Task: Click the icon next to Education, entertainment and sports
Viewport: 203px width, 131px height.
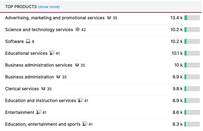Action: pyautogui.click(x=85, y=124)
